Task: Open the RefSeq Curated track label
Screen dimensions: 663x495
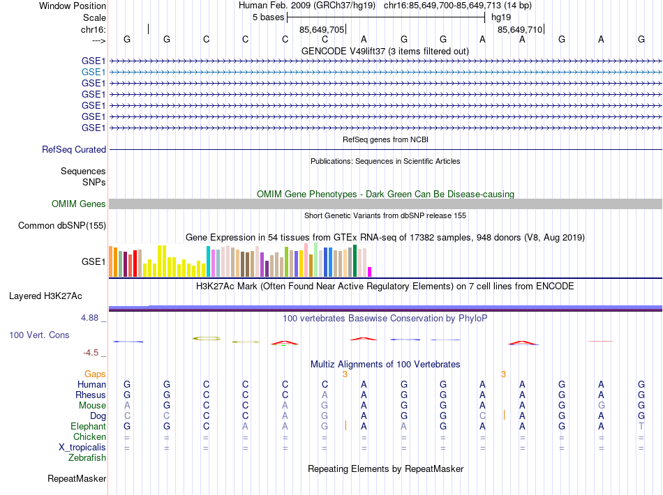Action: (x=74, y=149)
